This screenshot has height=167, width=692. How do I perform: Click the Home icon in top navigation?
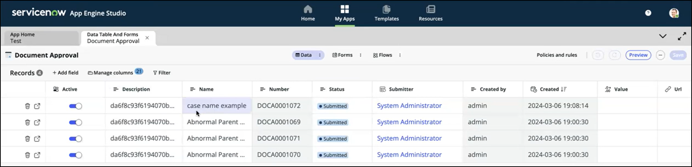pyautogui.click(x=308, y=9)
